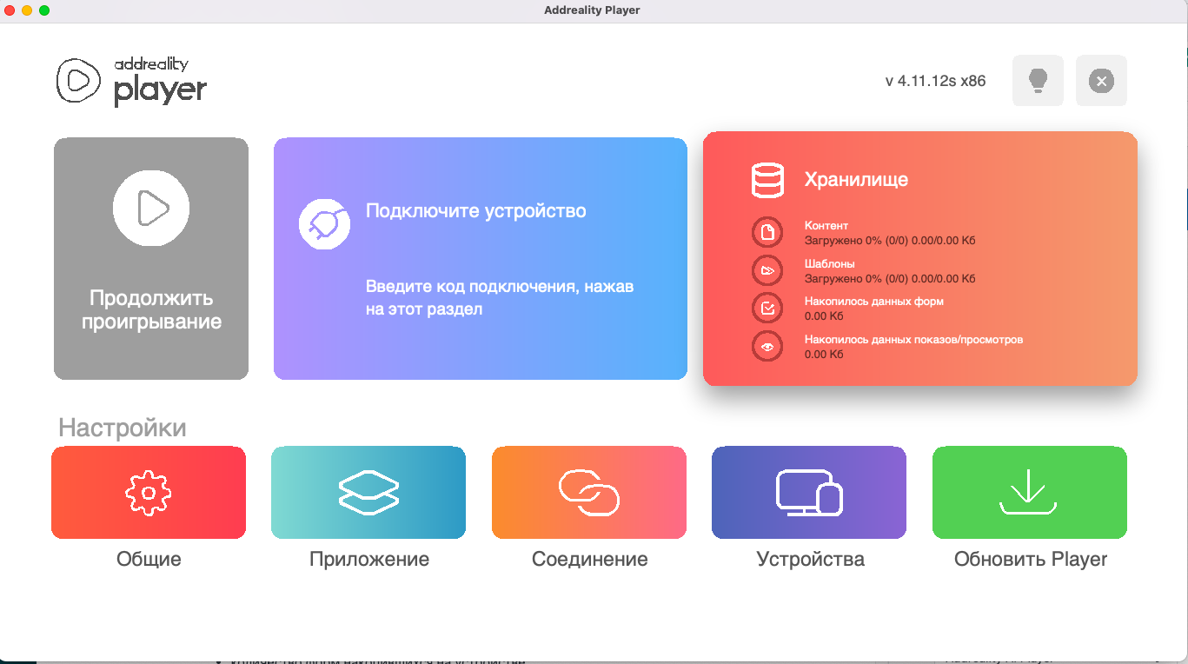Viewport: 1188px width, 664px height.
Task: Click the "Обновить Player" label
Action: point(1031,559)
